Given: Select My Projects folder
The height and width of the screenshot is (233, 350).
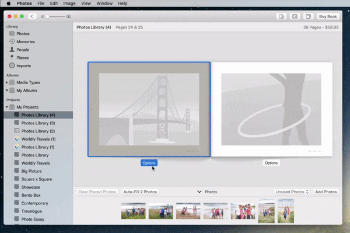Looking at the screenshot, I should pos(27,107).
